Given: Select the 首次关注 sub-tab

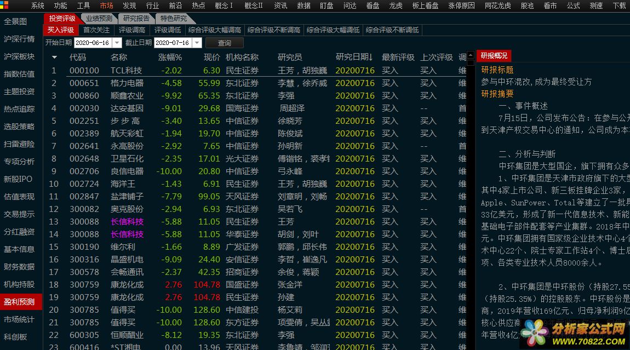Looking at the screenshot, I should click(x=96, y=30).
